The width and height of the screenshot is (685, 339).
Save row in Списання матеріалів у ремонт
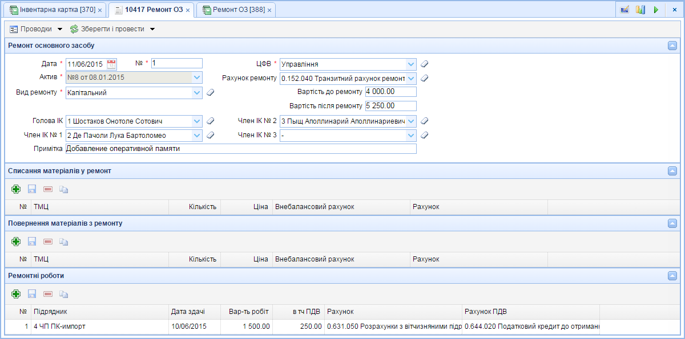point(32,189)
